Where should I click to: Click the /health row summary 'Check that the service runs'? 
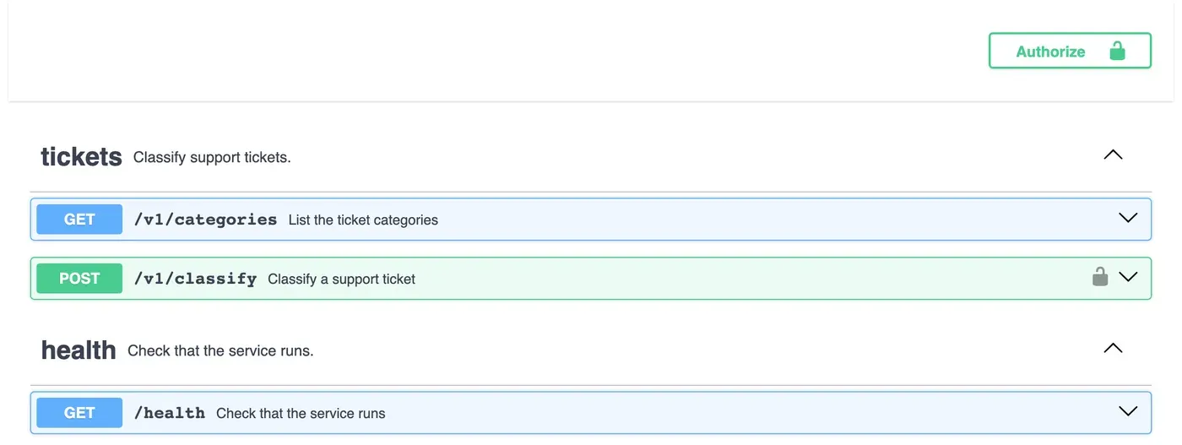click(x=301, y=413)
